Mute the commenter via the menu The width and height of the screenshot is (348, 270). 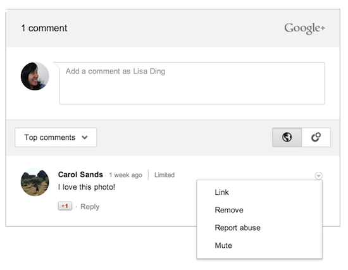click(223, 245)
